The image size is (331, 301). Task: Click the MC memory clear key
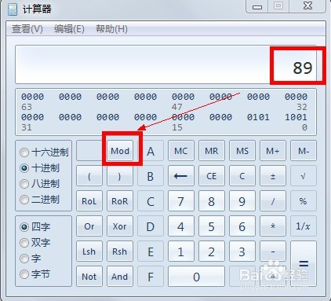(x=181, y=151)
